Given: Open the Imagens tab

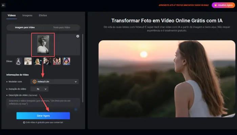Looking at the screenshot, I should point(27,16).
